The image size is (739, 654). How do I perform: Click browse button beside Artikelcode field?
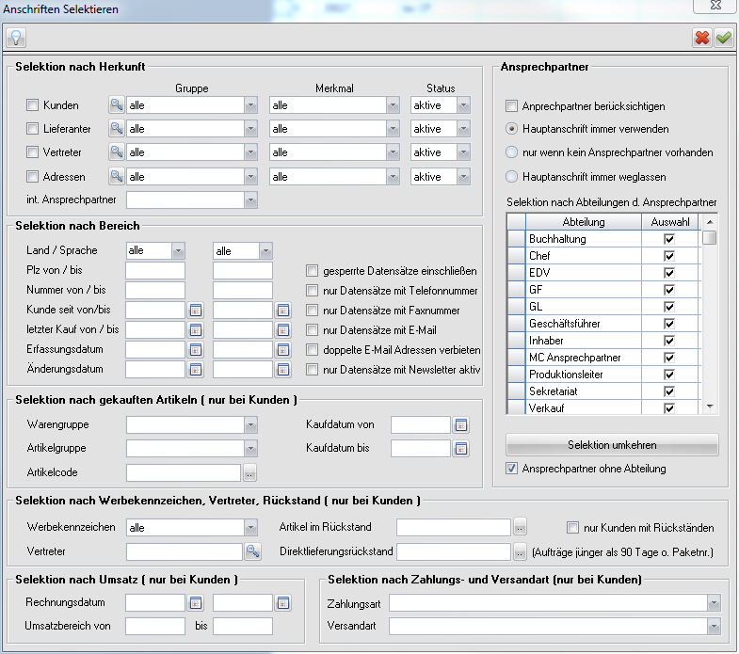click(x=250, y=472)
